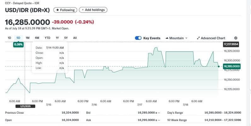Unfollow USD/IDR via the Following button
251x126 pixels.
coord(65,10)
